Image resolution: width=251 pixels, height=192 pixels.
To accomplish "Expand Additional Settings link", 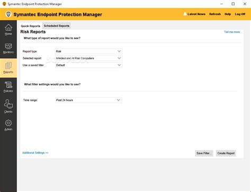I will point(35,153).
